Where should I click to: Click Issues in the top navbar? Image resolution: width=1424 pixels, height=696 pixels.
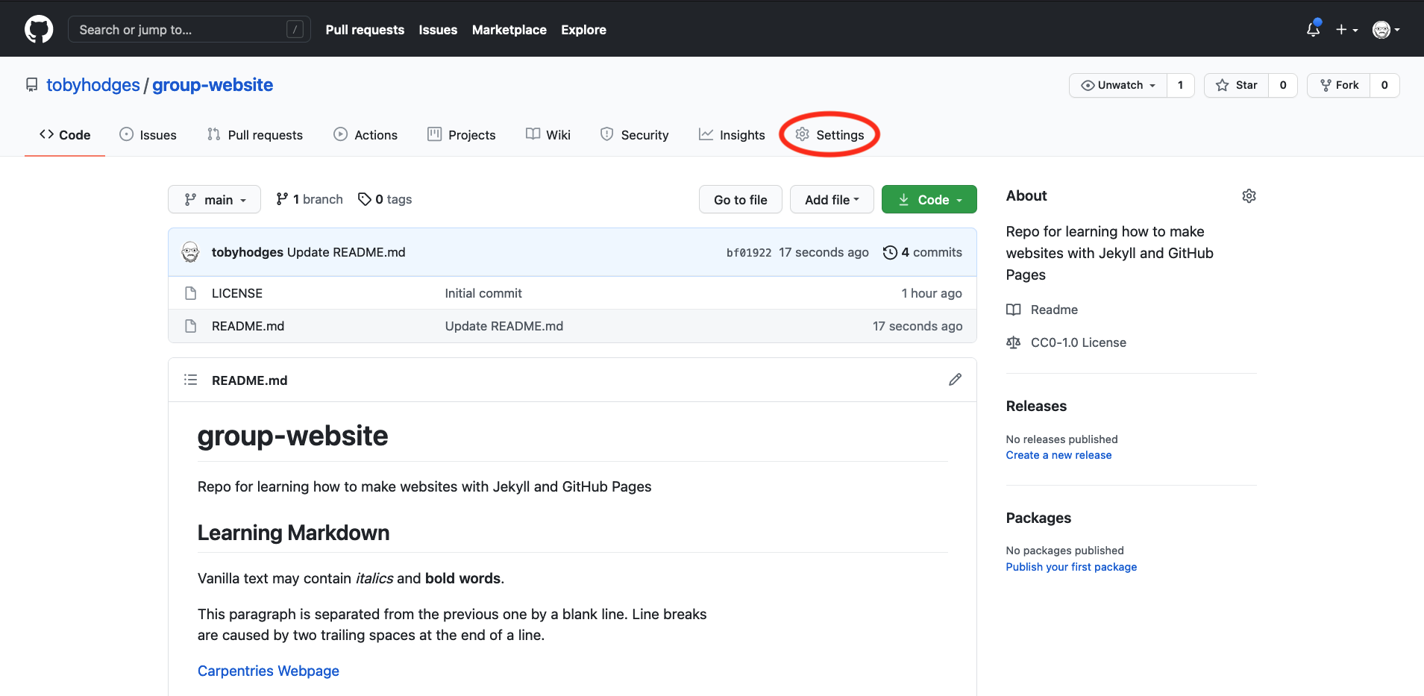[x=438, y=30]
